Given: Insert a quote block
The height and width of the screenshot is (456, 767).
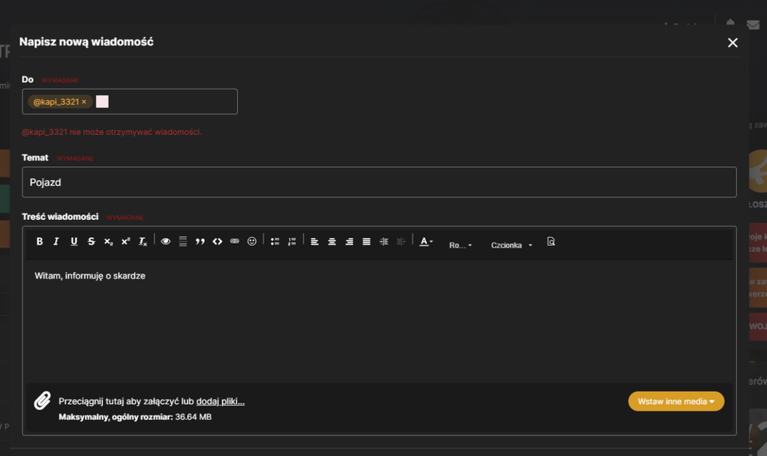Looking at the screenshot, I should (x=200, y=241).
